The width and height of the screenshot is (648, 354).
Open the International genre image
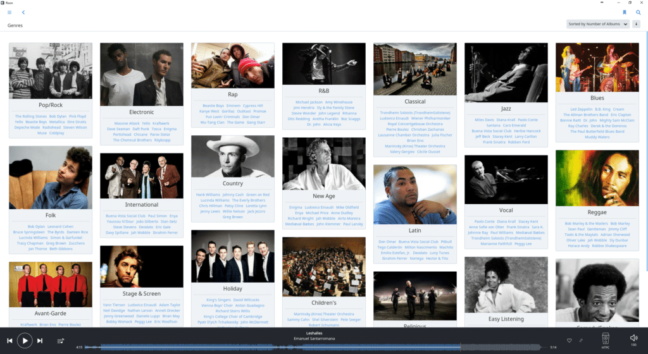141,176
